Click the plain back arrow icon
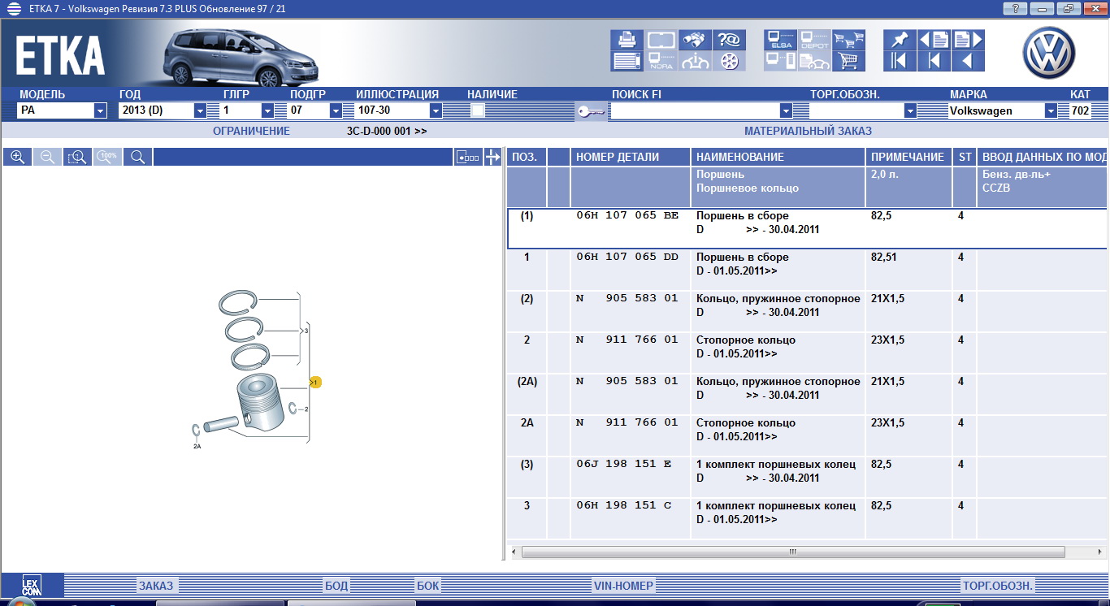Viewport: 1110px width, 606px height. click(968, 62)
